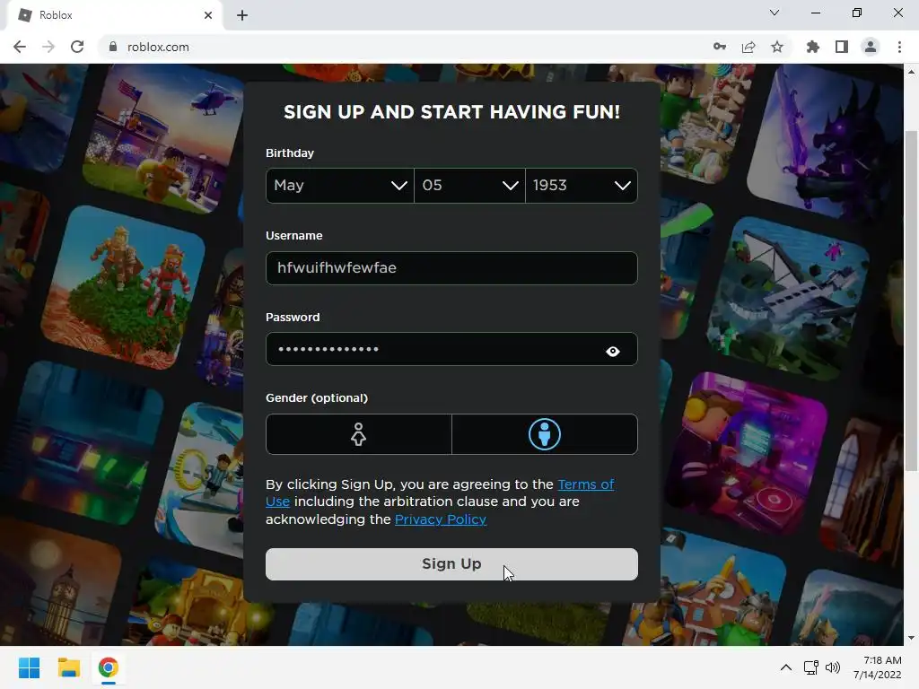Open the Windows Start menu

pos(29,667)
